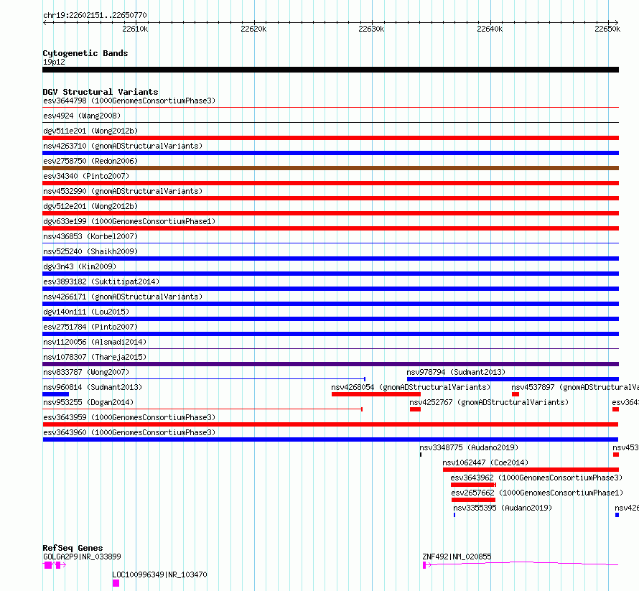This screenshot has width=639, height=591.
Task: Open dgv633e199 (1000GenomesConsortiumPhase1) label
Action: (129, 221)
